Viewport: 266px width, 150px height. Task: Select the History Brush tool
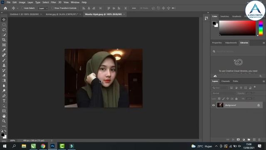(x=4, y=70)
